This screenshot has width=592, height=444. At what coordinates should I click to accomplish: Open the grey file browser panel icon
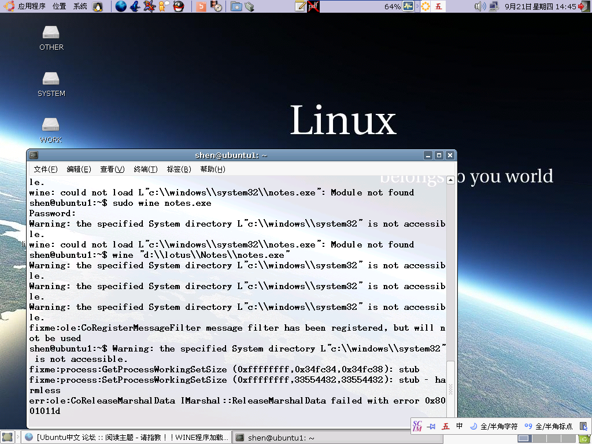coord(249,6)
